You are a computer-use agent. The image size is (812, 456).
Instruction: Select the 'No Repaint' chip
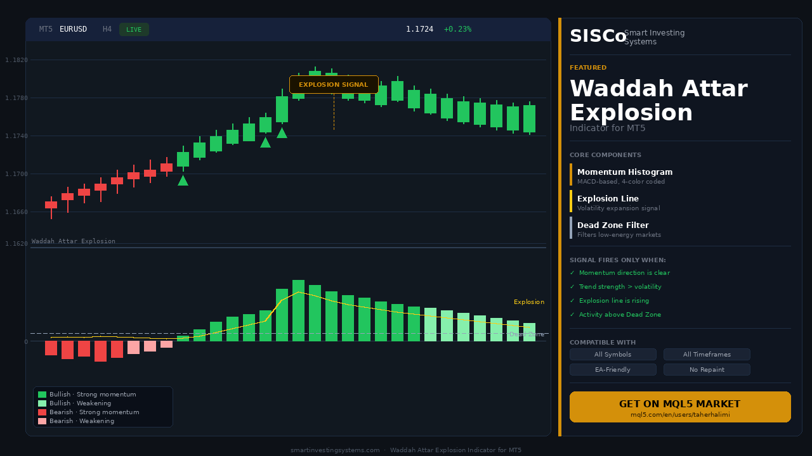point(707,370)
